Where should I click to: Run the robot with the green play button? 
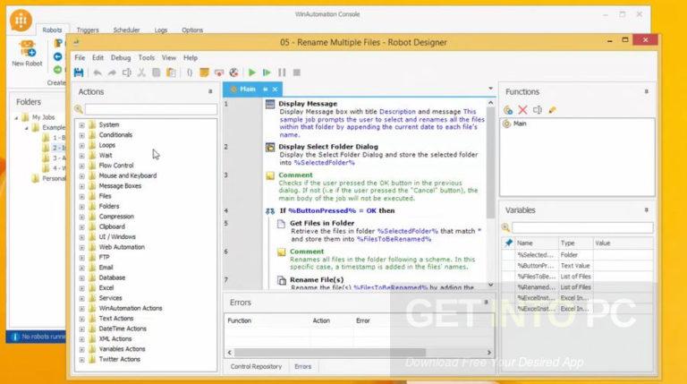coord(252,73)
